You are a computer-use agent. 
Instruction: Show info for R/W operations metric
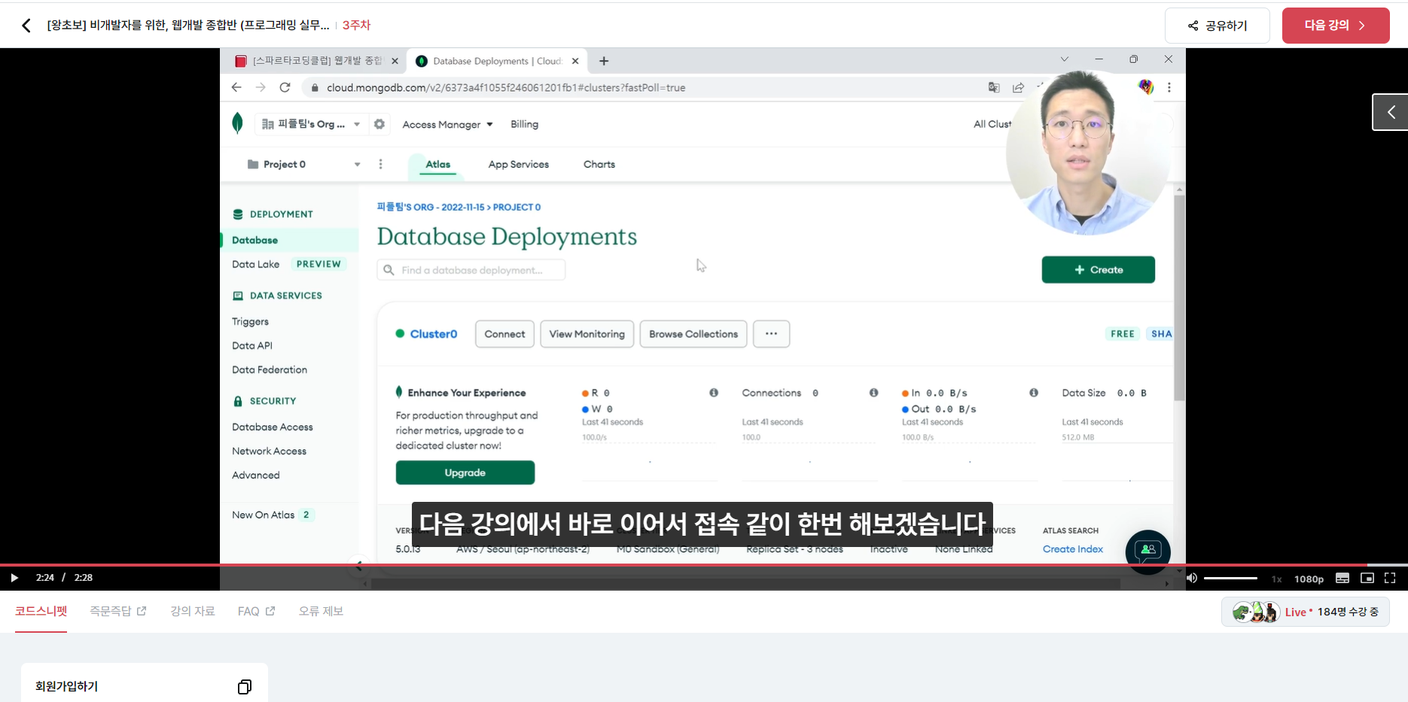click(x=714, y=393)
